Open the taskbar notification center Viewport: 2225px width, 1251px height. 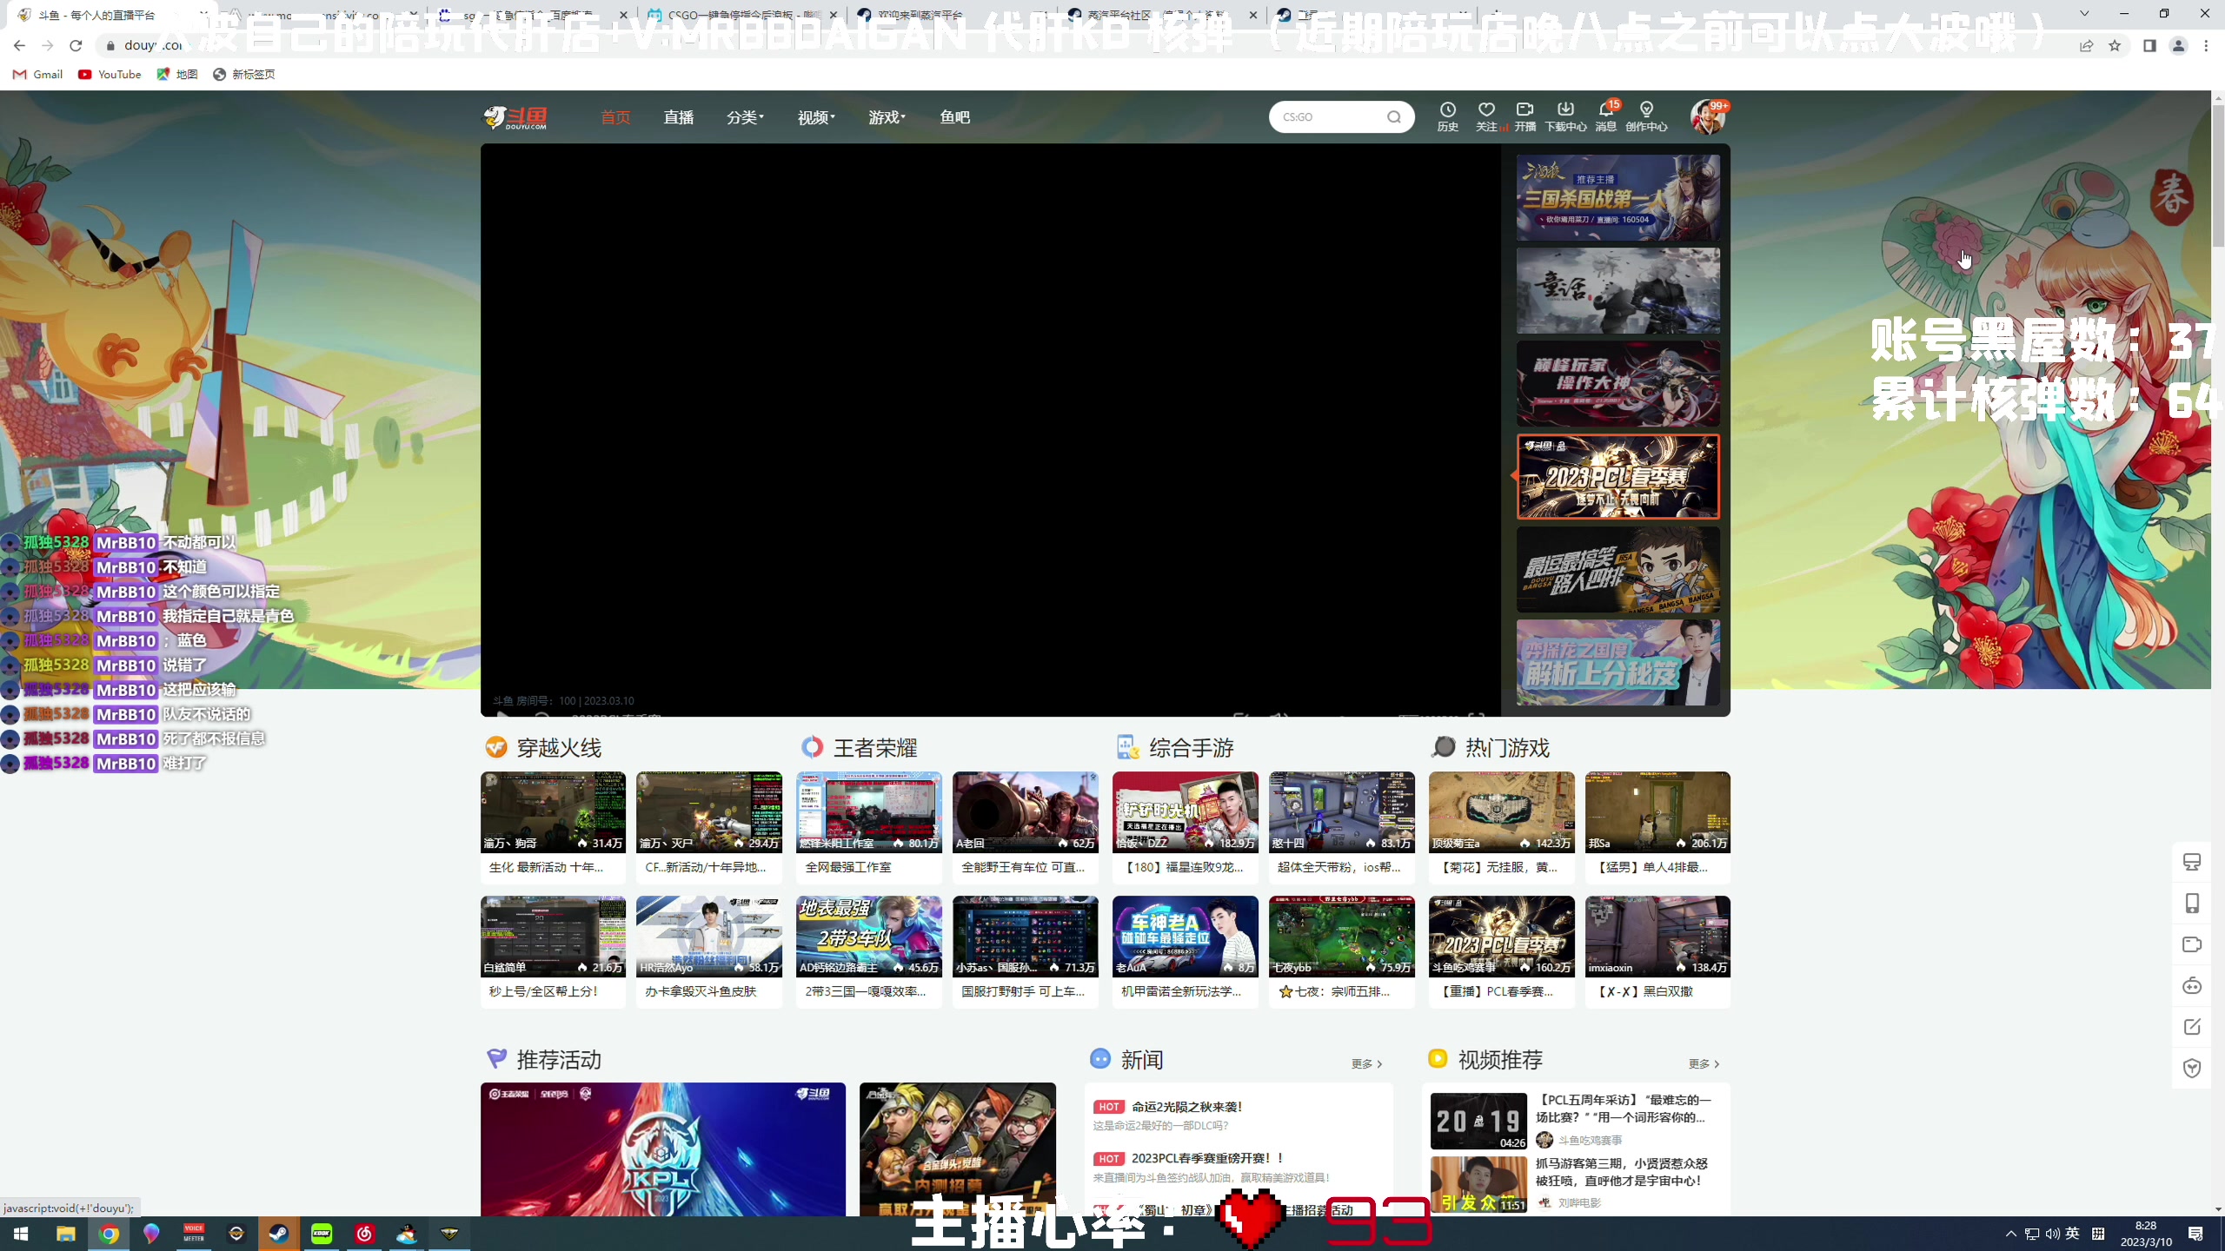pos(2195,1234)
